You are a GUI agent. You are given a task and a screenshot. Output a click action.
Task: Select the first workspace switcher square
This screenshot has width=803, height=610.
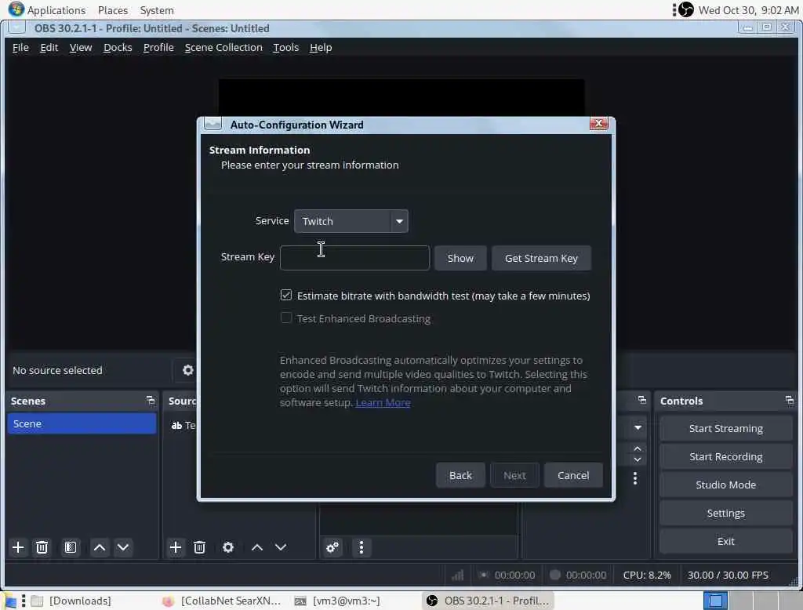point(715,601)
